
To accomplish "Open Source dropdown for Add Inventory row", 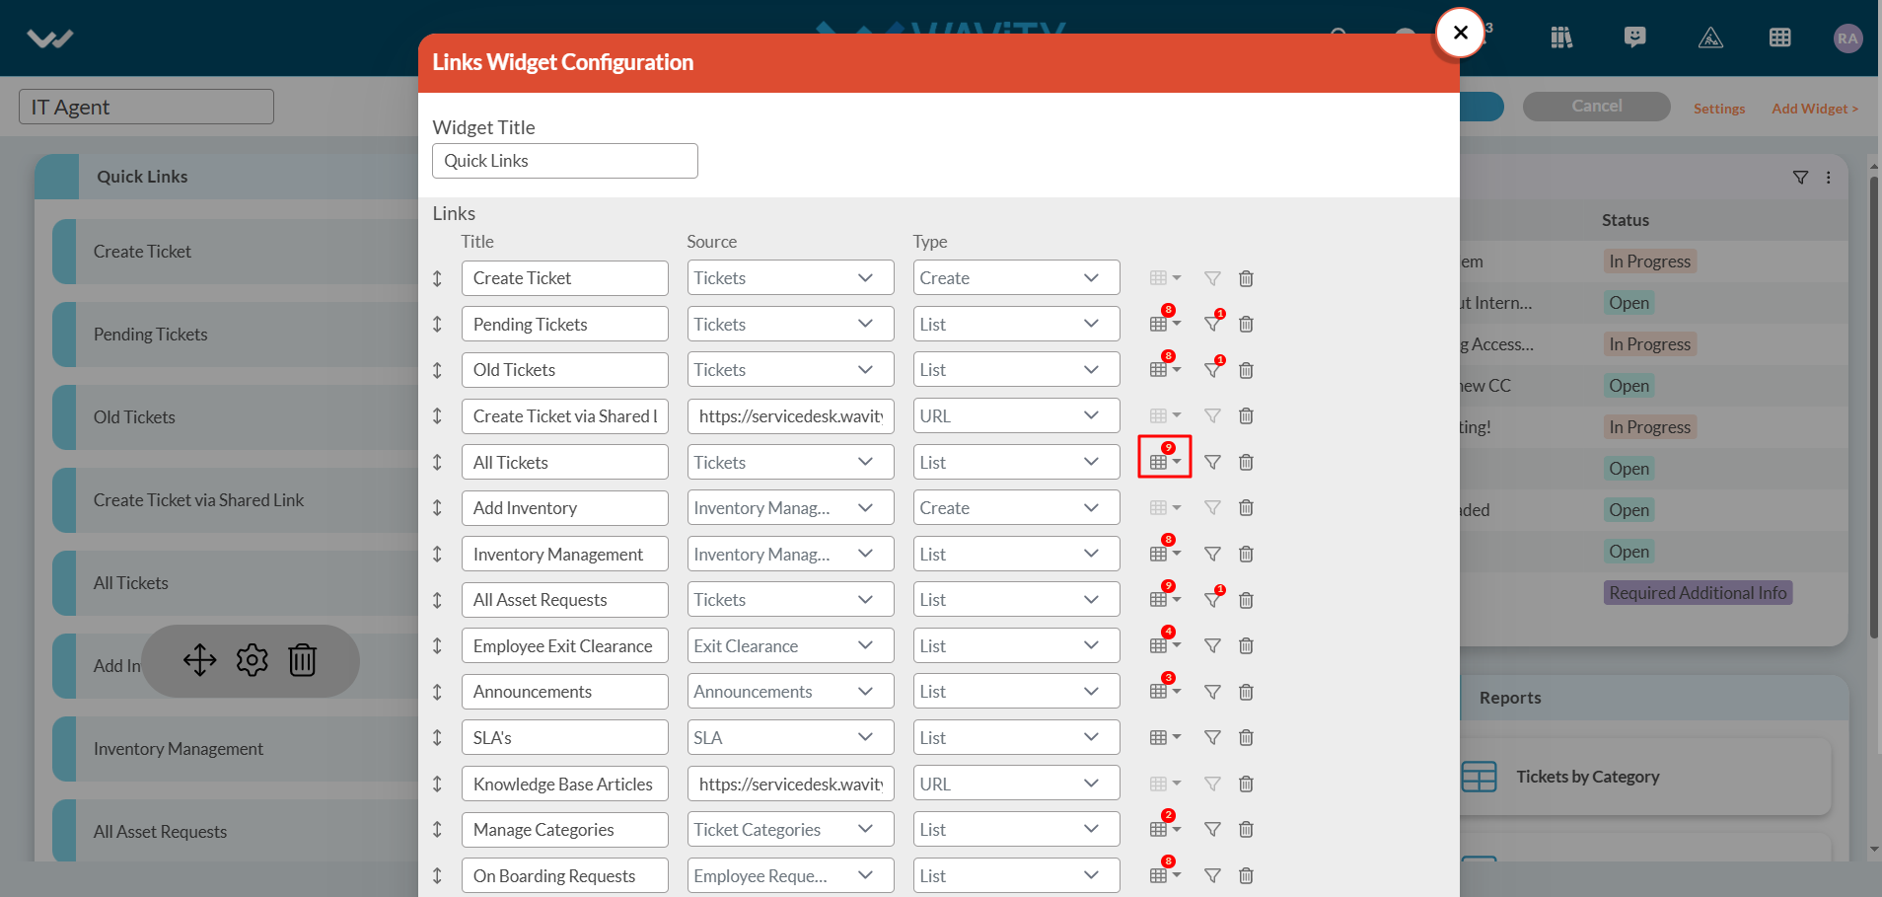I will click(790, 508).
